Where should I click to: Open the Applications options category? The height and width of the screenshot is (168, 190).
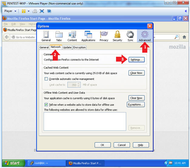click(88, 36)
